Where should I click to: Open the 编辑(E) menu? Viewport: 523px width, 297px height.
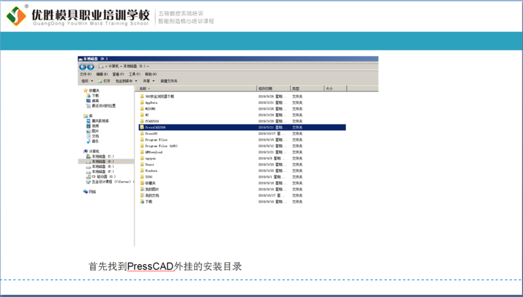coord(102,74)
